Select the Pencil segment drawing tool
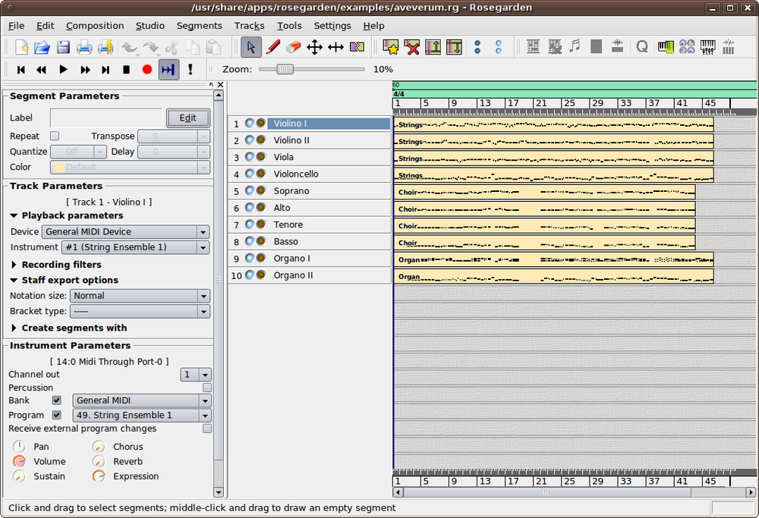 273,47
